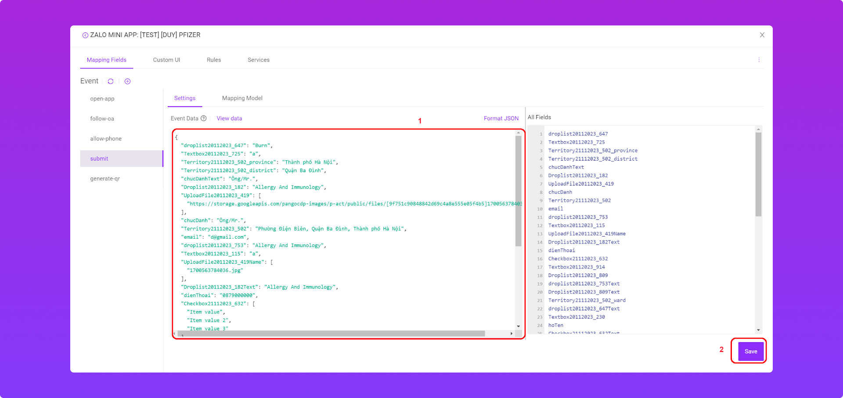This screenshot has height=398, width=843.
Task: Go to the Services tab
Action: pos(258,60)
